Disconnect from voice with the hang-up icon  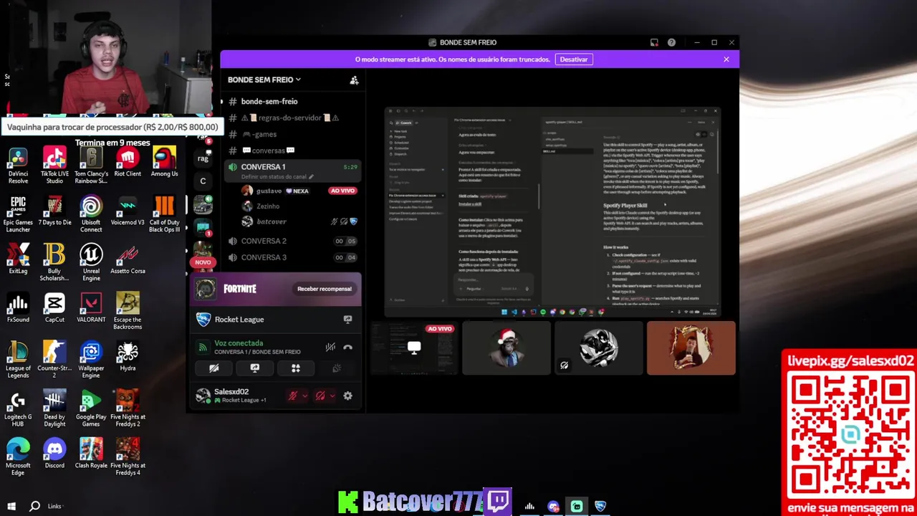click(x=347, y=348)
